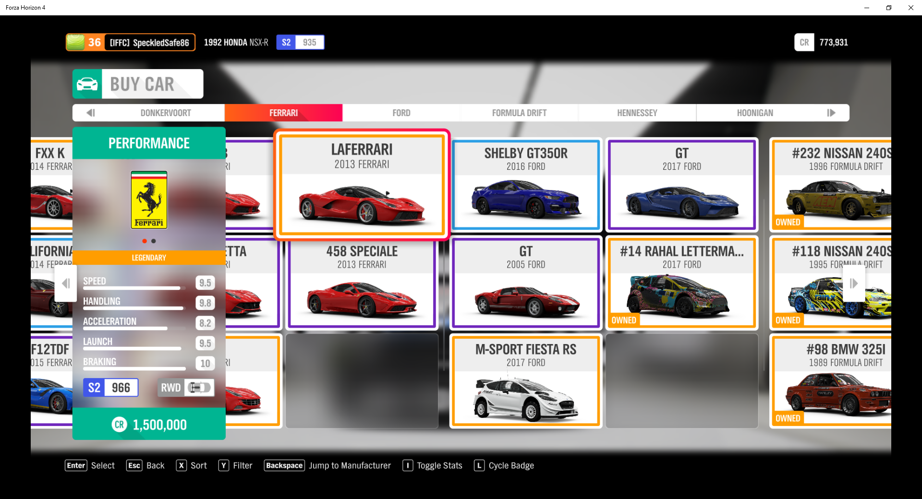Select the 2005 Ford GT card
Image resolution: width=922 pixels, height=499 pixels.
tap(526, 283)
